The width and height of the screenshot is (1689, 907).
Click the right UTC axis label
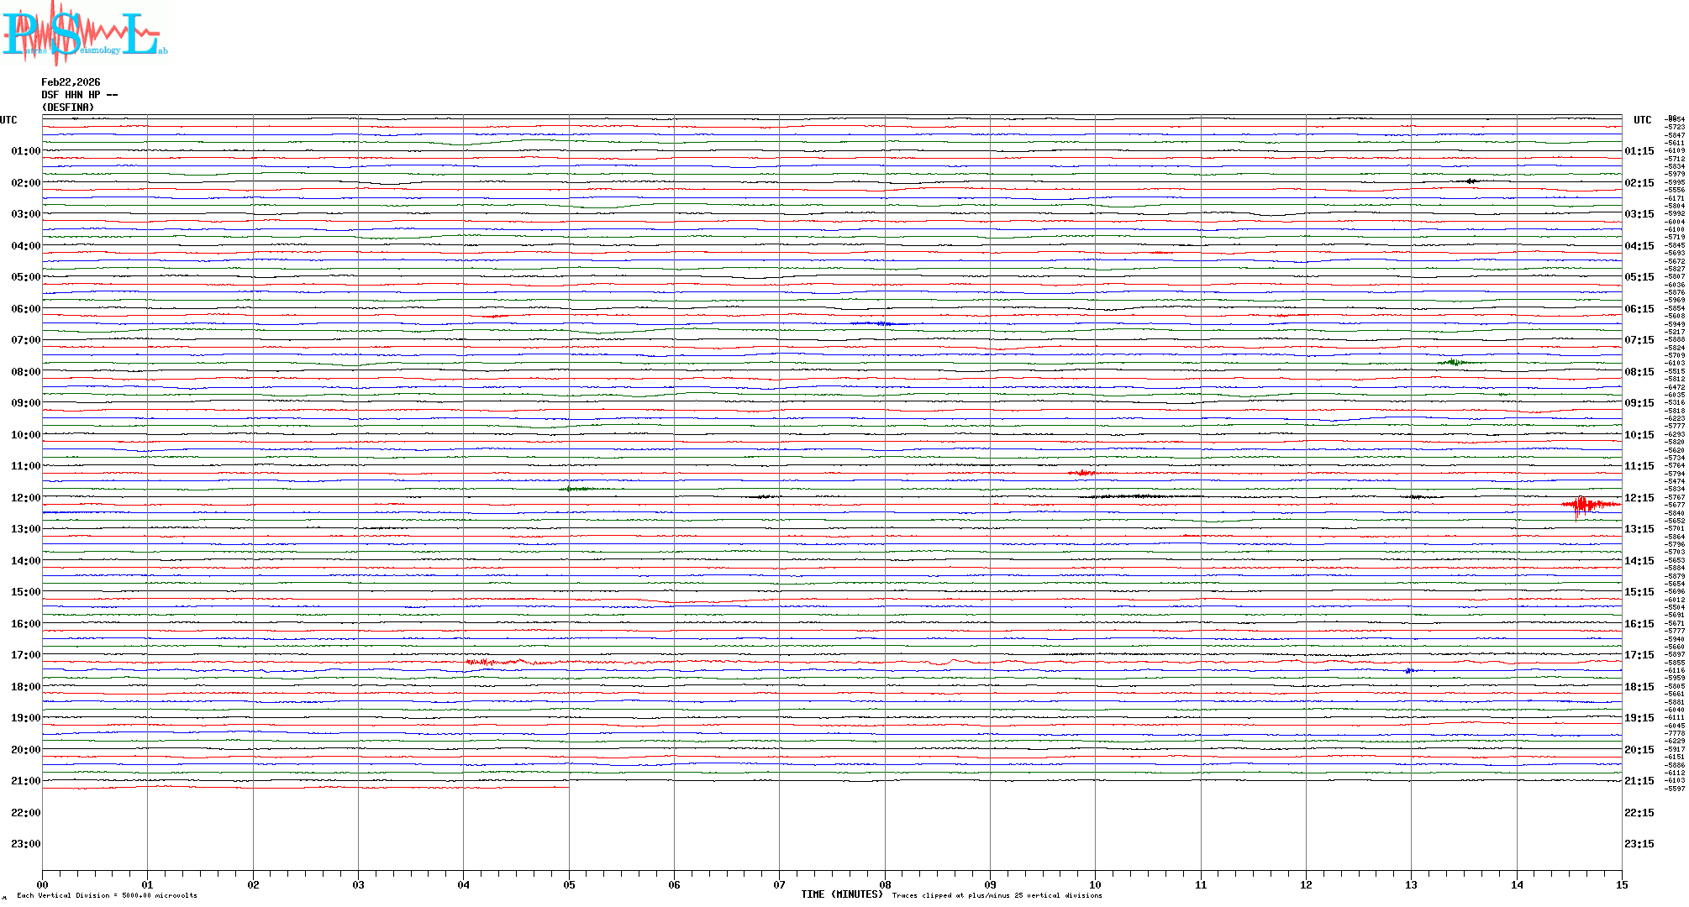tap(1642, 120)
